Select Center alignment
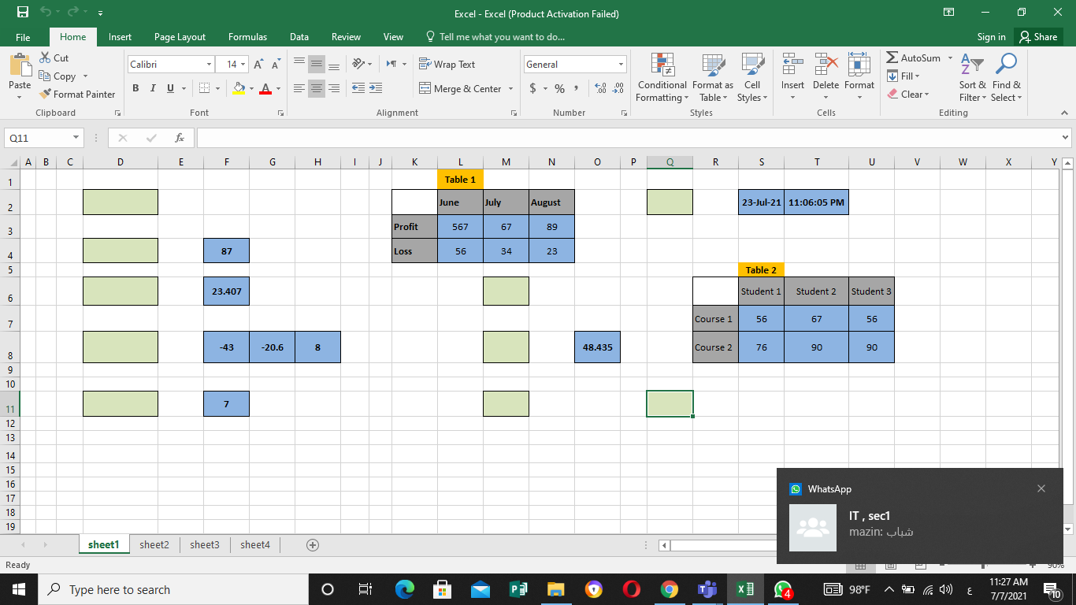The image size is (1076, 605). click(316, 88)
